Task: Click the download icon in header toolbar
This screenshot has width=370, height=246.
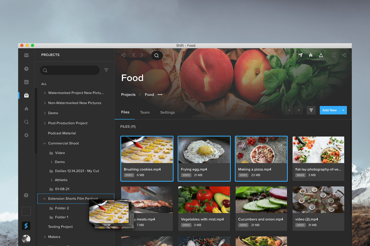Action: pyautogui.click(x=321, y=55)
